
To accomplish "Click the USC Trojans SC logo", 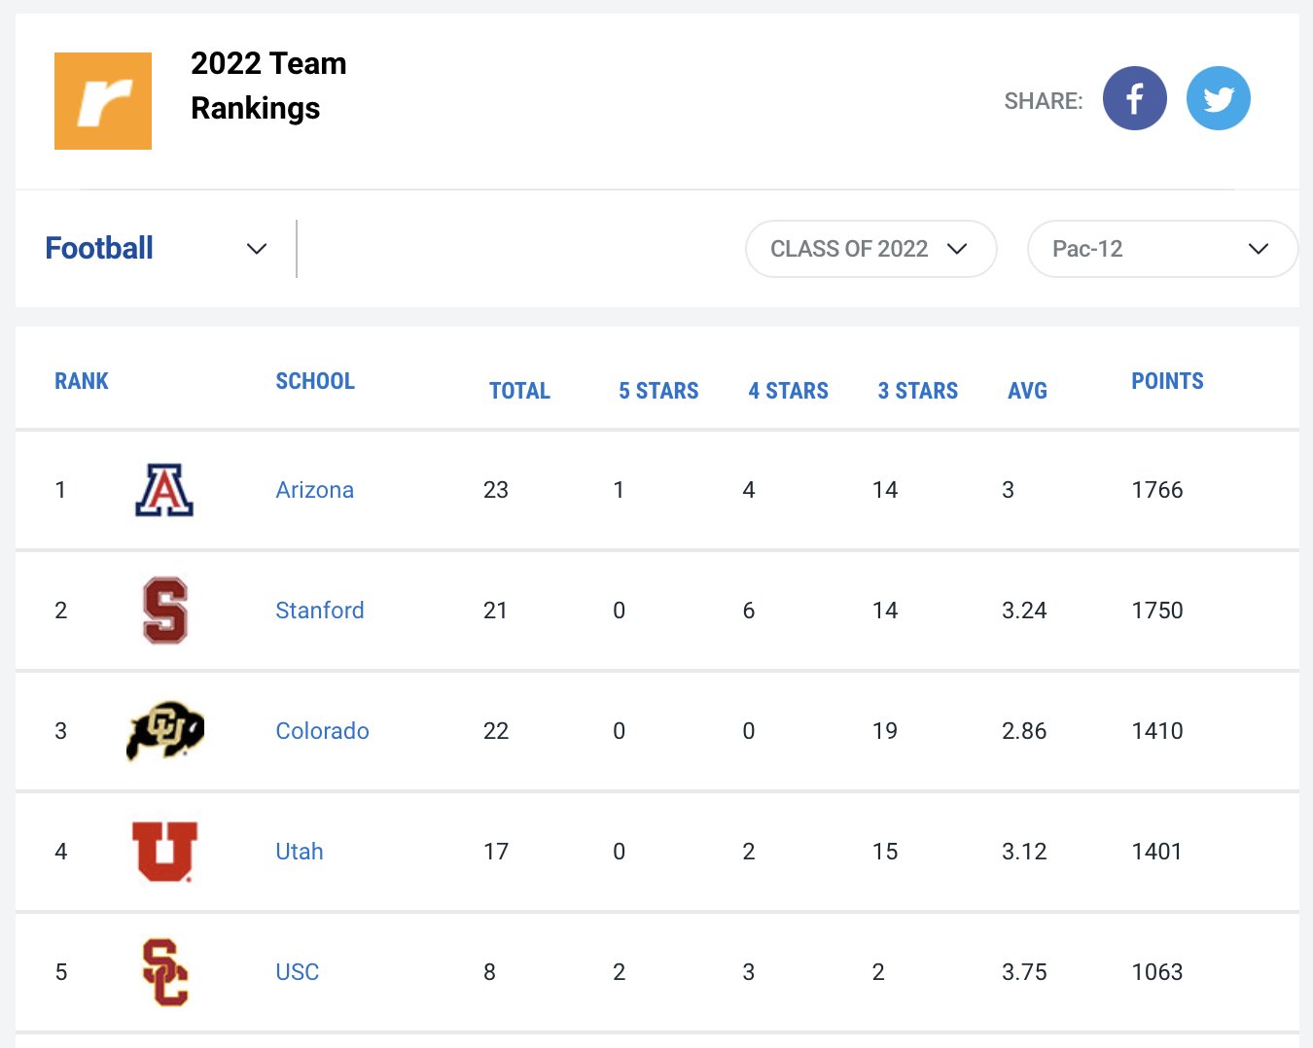I will tap(165, 972).
